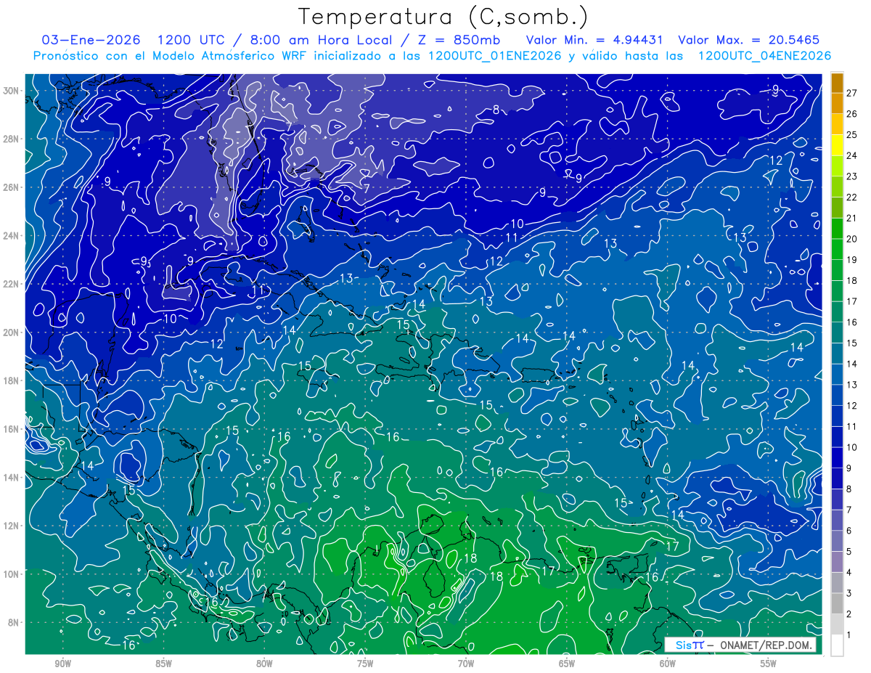Click the title "Temperatura (C,somb.)"
The image size is (871, 673).
tap(443, 17)
